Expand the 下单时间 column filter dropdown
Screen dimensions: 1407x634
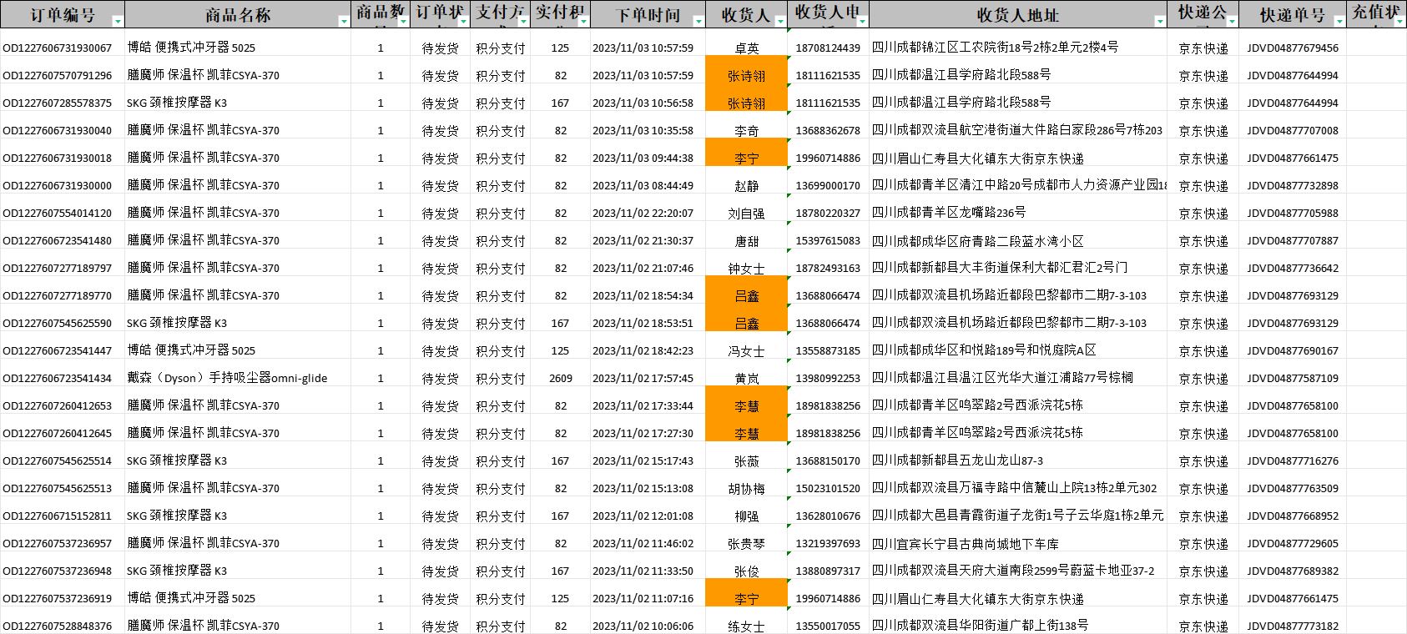point(698,22)
